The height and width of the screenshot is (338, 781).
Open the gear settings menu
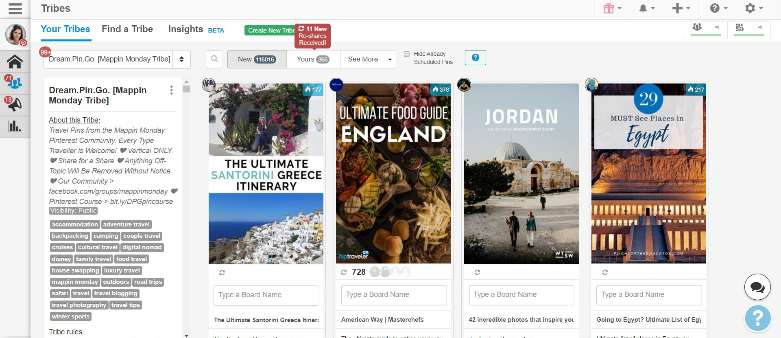754,9
